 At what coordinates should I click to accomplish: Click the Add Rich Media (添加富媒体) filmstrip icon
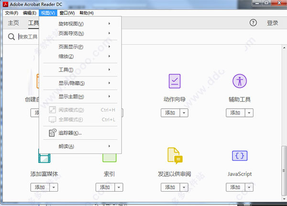click(x=44, y=158)
